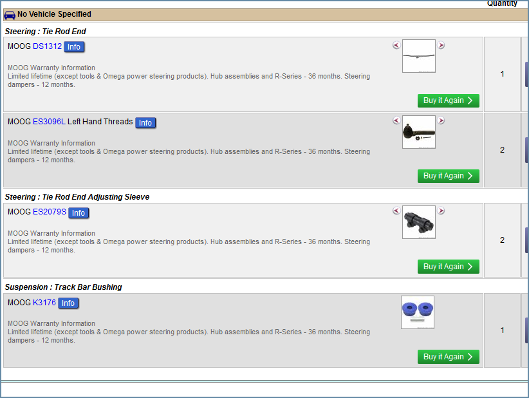The height and width of the screenshot is (398, 529).
Task: Show next image for MOOG DS1312
Action: [441, 45]
